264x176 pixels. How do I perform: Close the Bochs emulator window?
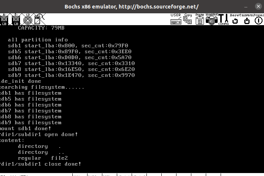[x=258, y=7]
